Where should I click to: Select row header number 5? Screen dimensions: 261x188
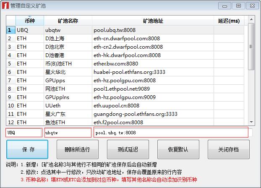[x=11, y=64]
